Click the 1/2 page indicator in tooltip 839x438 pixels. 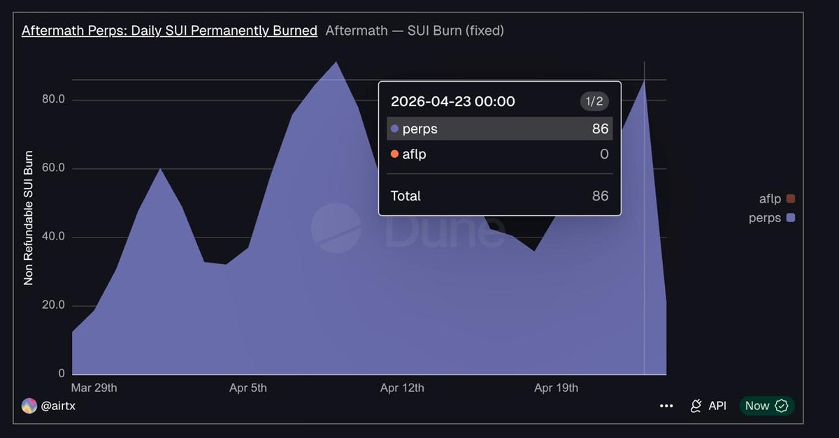(594, 101)
